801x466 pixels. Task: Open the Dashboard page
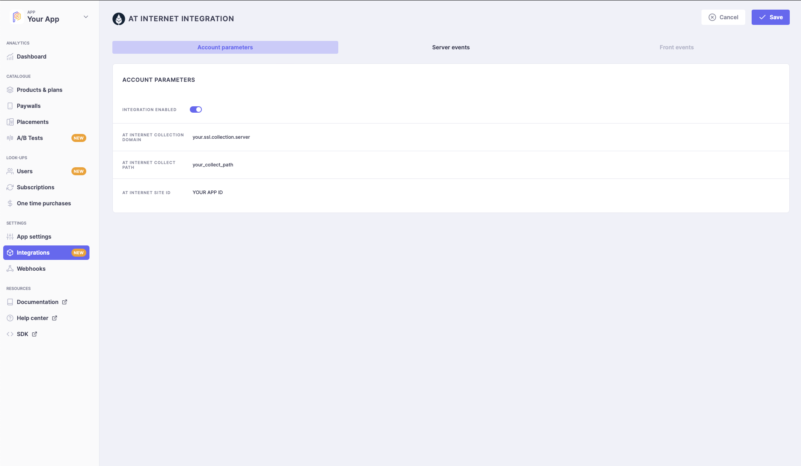(32, 57)
